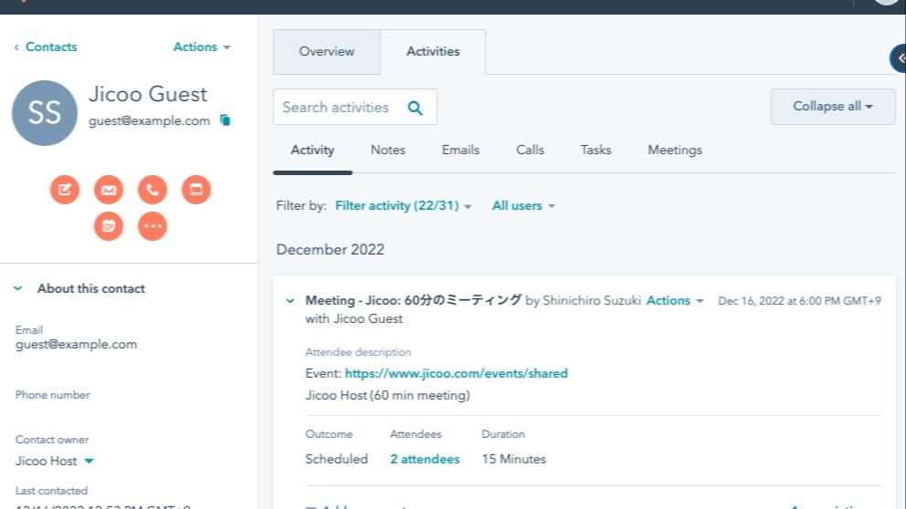Click the create task icon button
906x509 pixels.
(x=196, y=190)
